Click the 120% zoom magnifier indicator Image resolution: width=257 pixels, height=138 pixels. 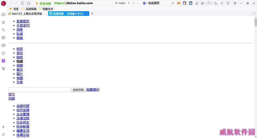[x=120, y=3]
